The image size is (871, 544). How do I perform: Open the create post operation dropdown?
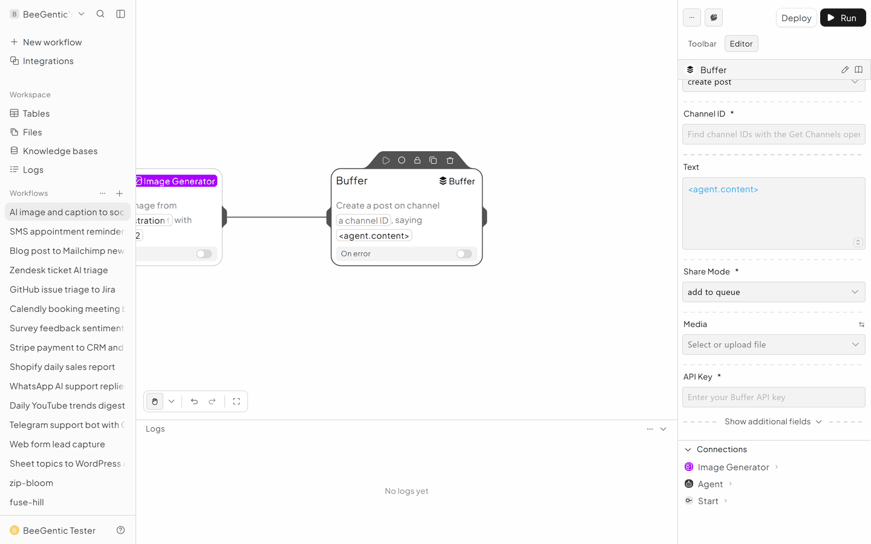click(774, 83)
